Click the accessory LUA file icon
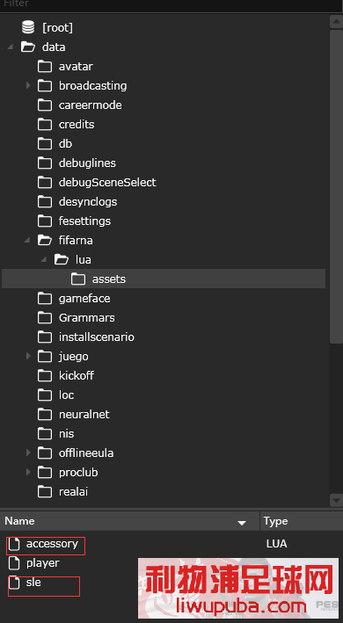The height and width of the screenshot is (623, 343). pos(14,544)
